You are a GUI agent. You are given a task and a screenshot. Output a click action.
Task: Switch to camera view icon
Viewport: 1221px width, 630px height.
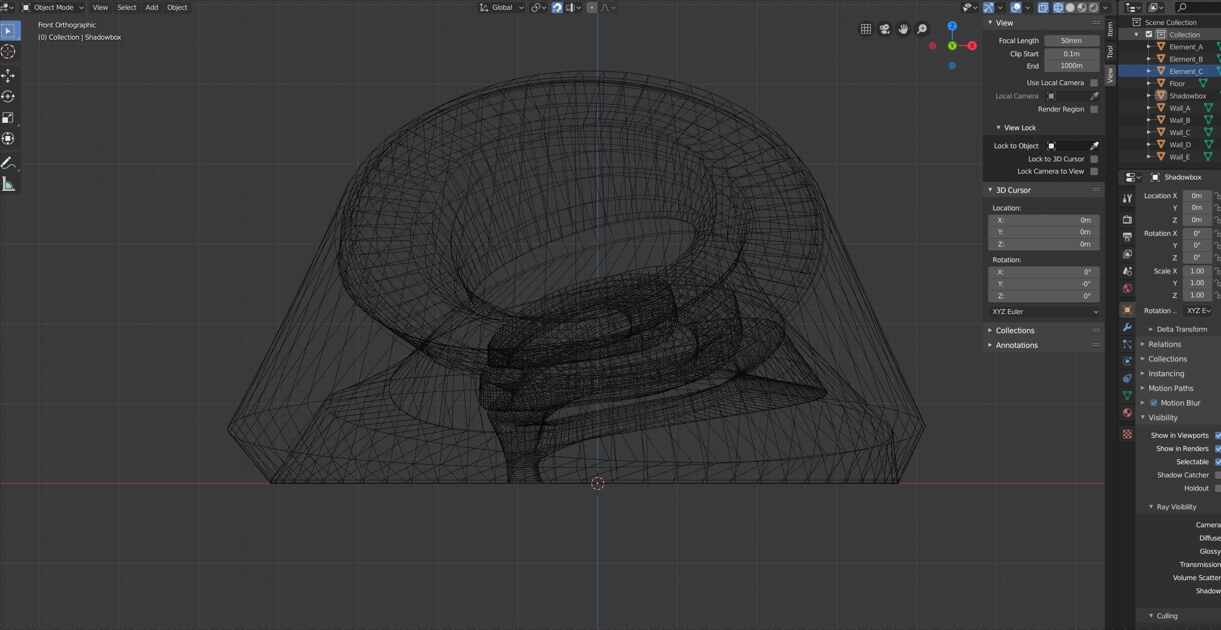click(x=884, y=29)
